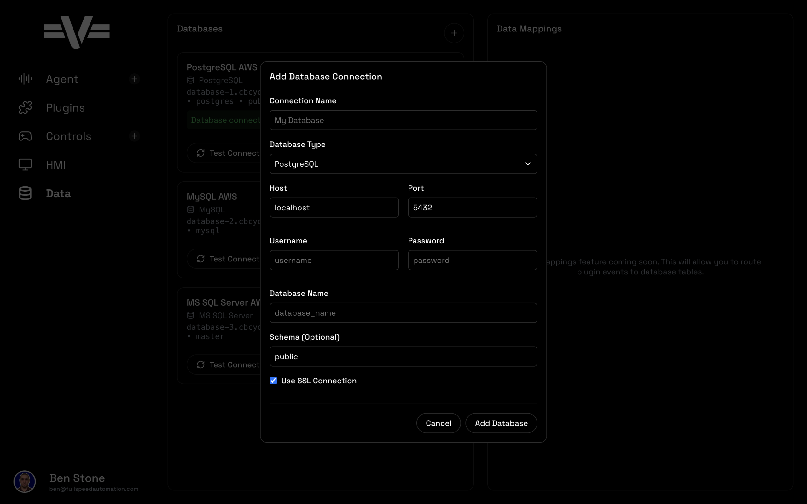Click the Data Mappings panel heading
Viewport: 807px width, 504px height.
(x=529, y=29)
